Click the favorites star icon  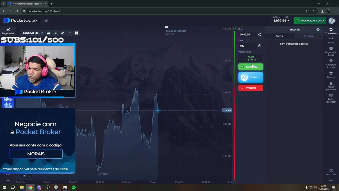46,21
